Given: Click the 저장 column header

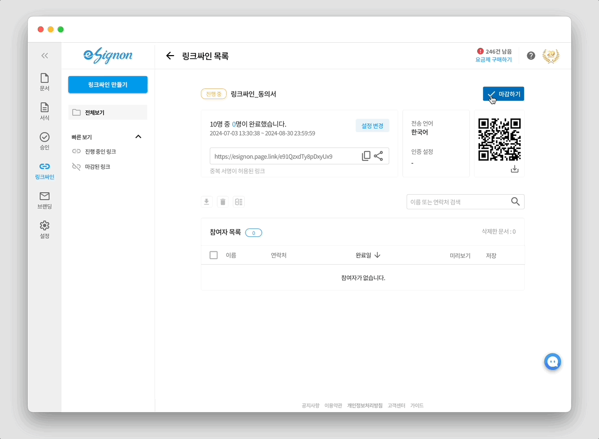Looking at the screenshot, I should click(491, 255).
